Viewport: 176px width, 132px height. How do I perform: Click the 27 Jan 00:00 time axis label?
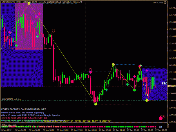(x=91, y=130)
